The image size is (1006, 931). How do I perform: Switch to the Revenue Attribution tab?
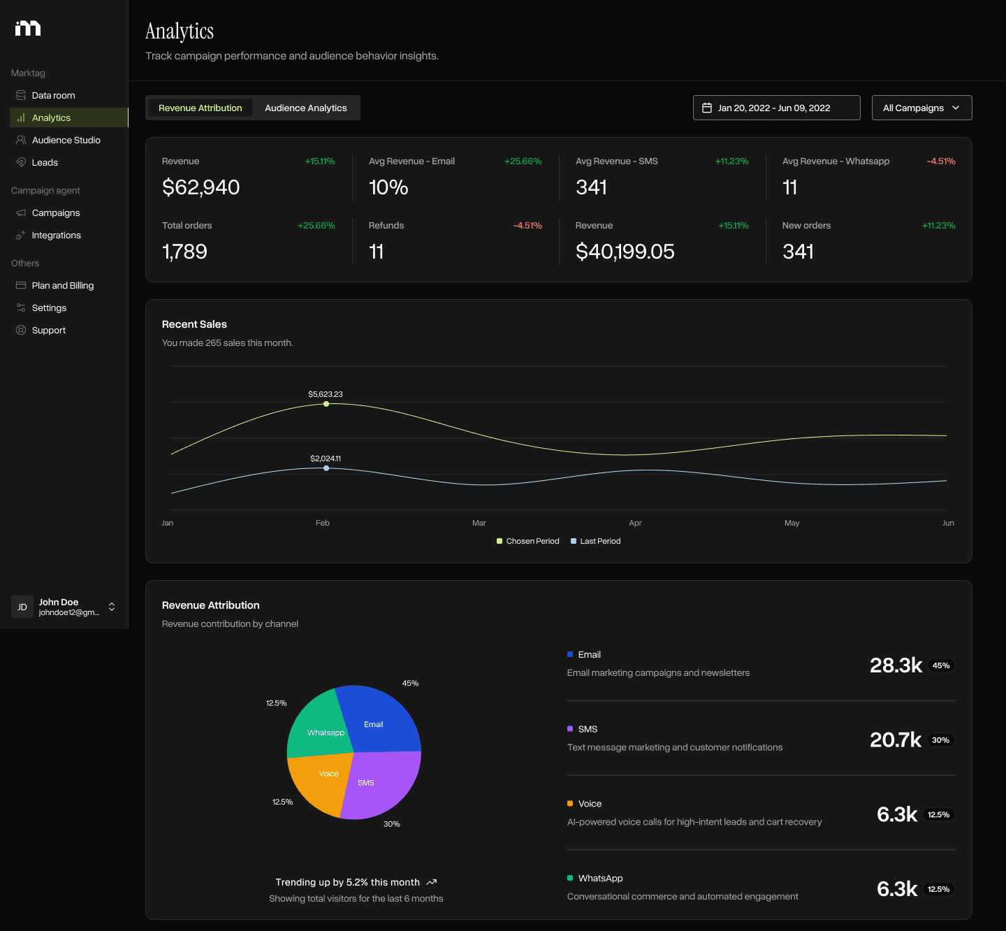(200, 108)
